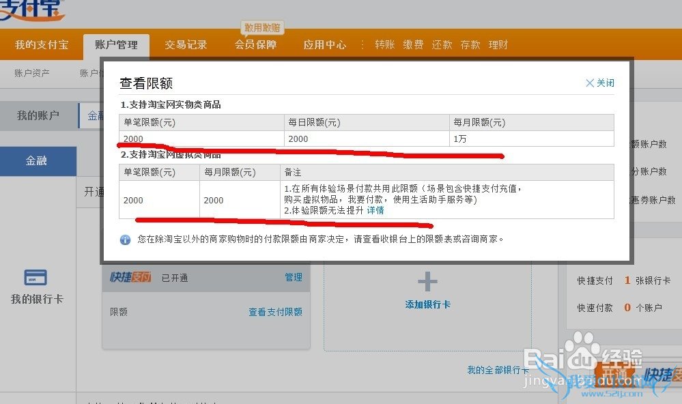Open 我的全部银行卡 link
The width and height of the screenshot is (682, 404).
pos(498,370)
